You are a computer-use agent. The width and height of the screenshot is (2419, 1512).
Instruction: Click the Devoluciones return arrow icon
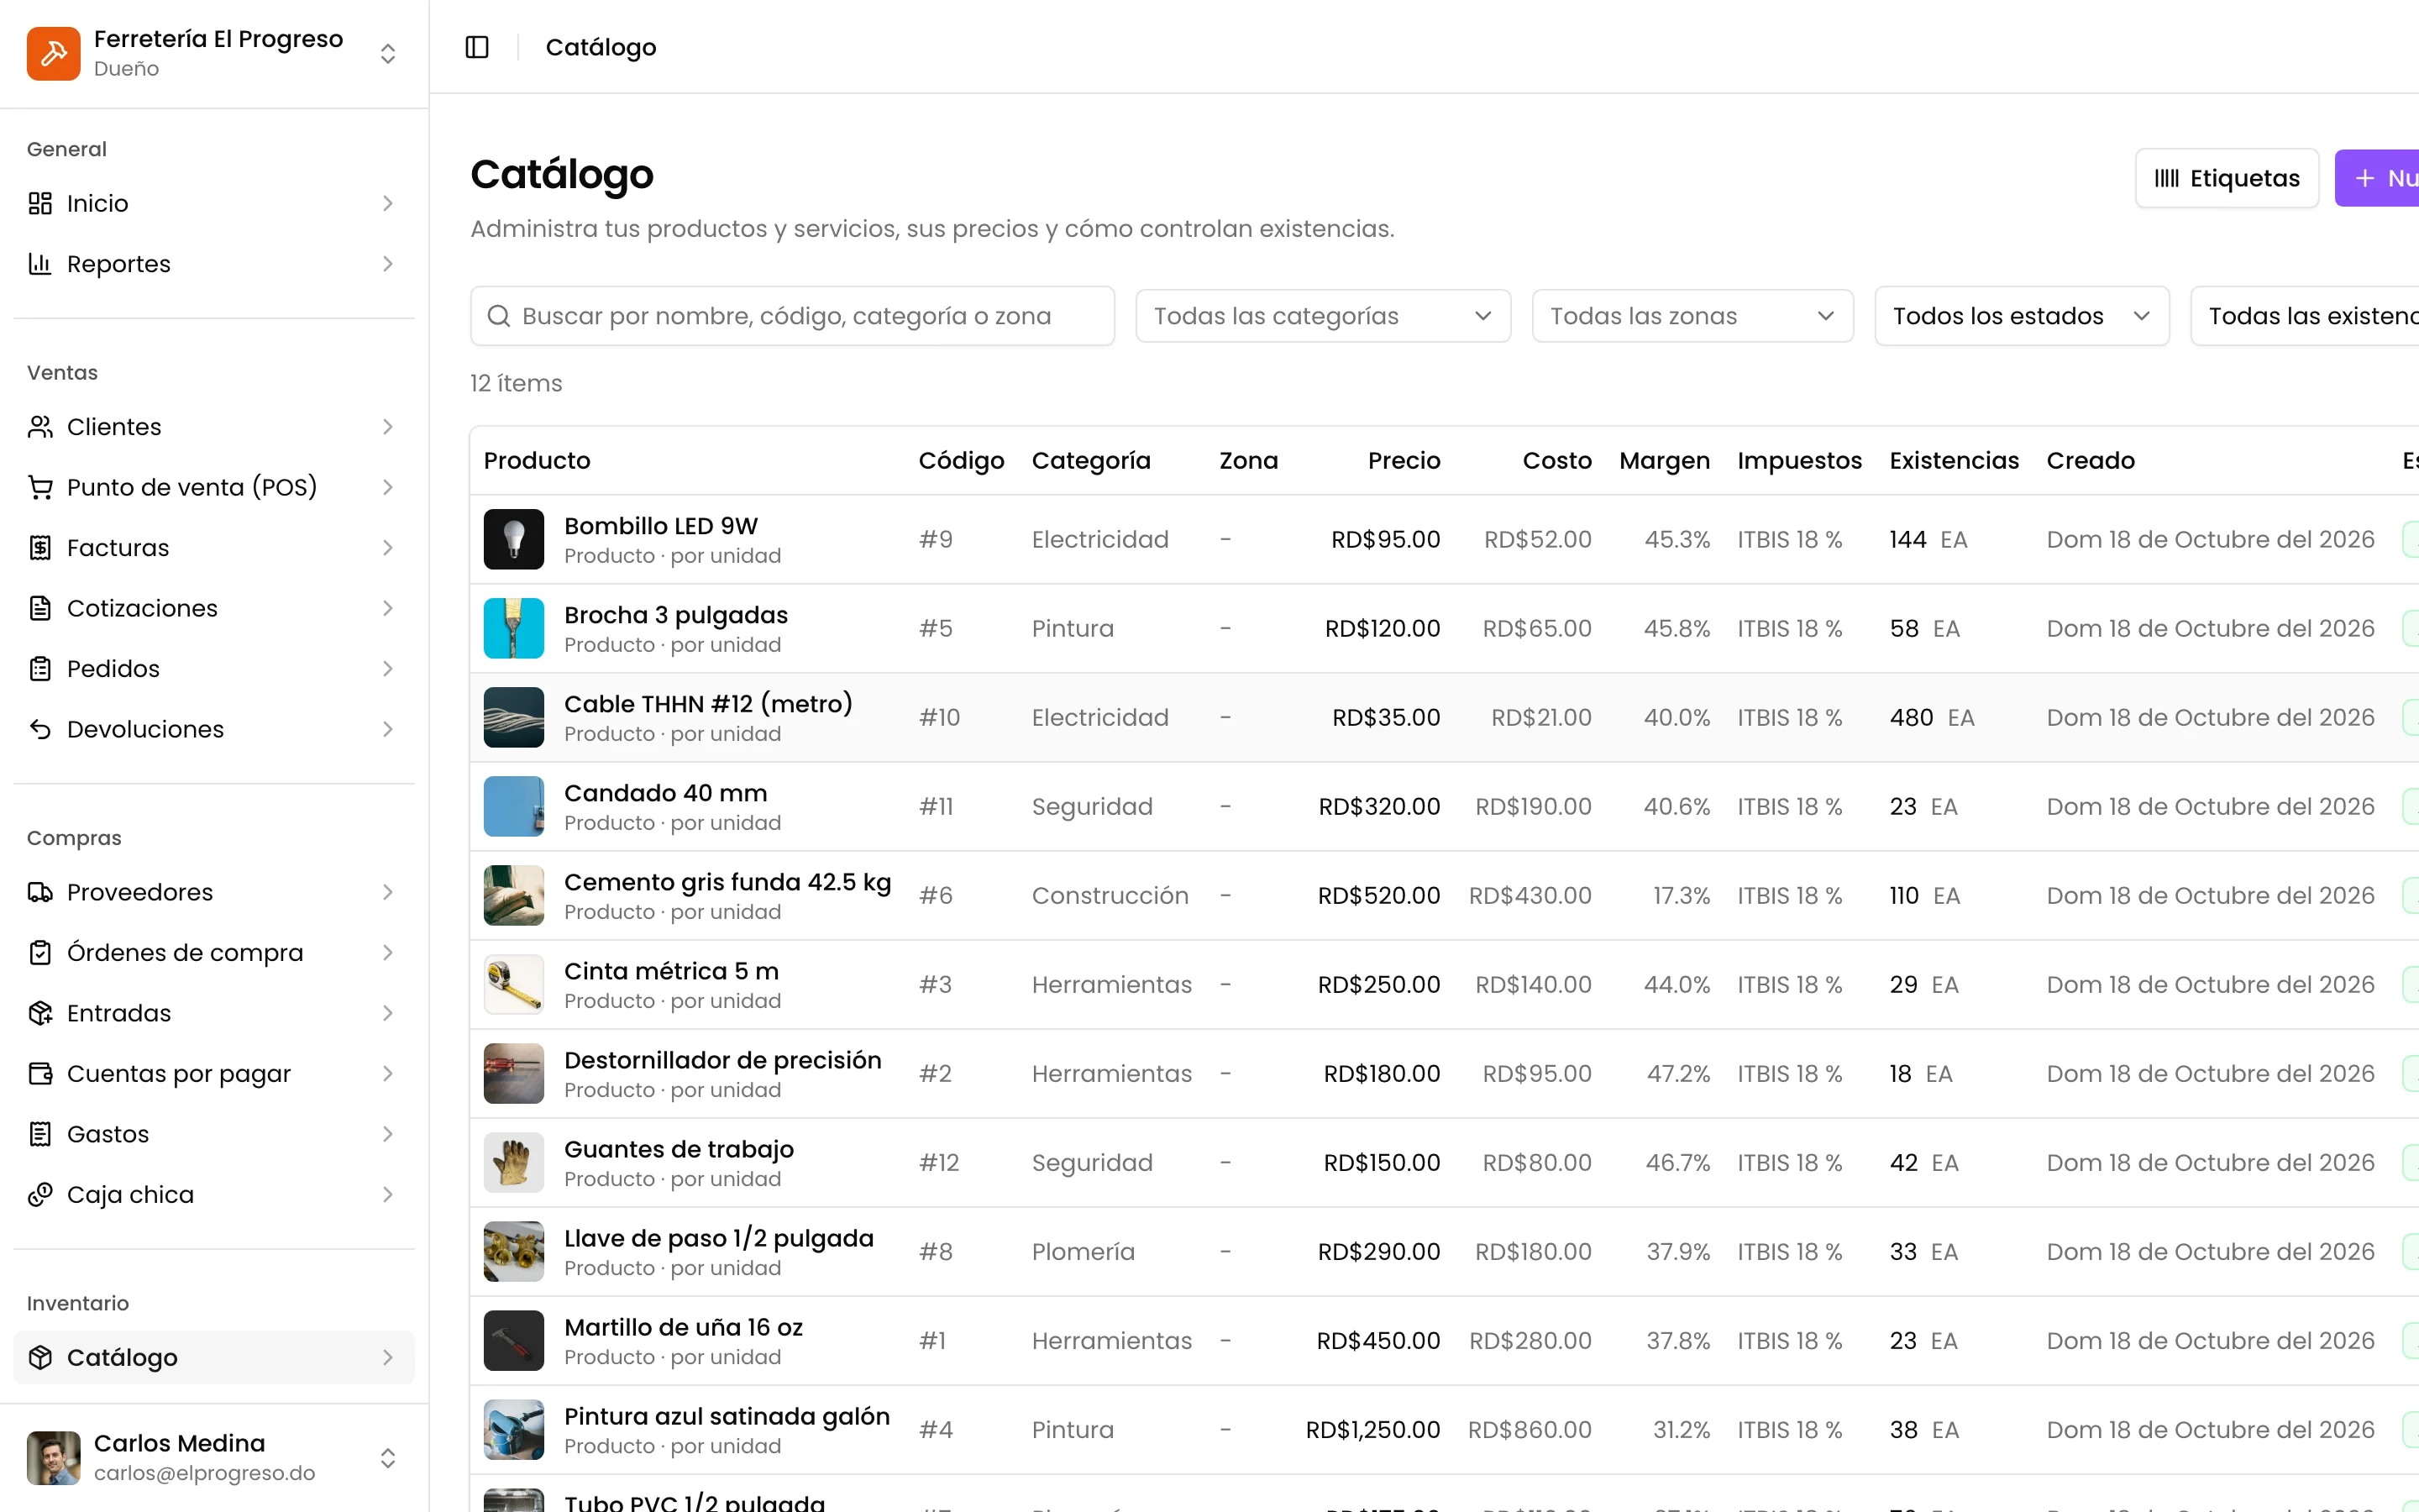coord(40,729)
